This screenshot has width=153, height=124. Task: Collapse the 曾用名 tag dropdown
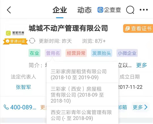point(53,53)
